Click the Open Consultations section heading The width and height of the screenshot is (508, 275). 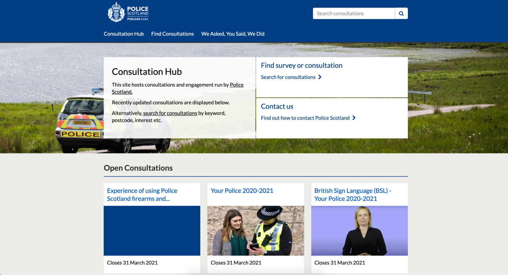pos(138,168)
